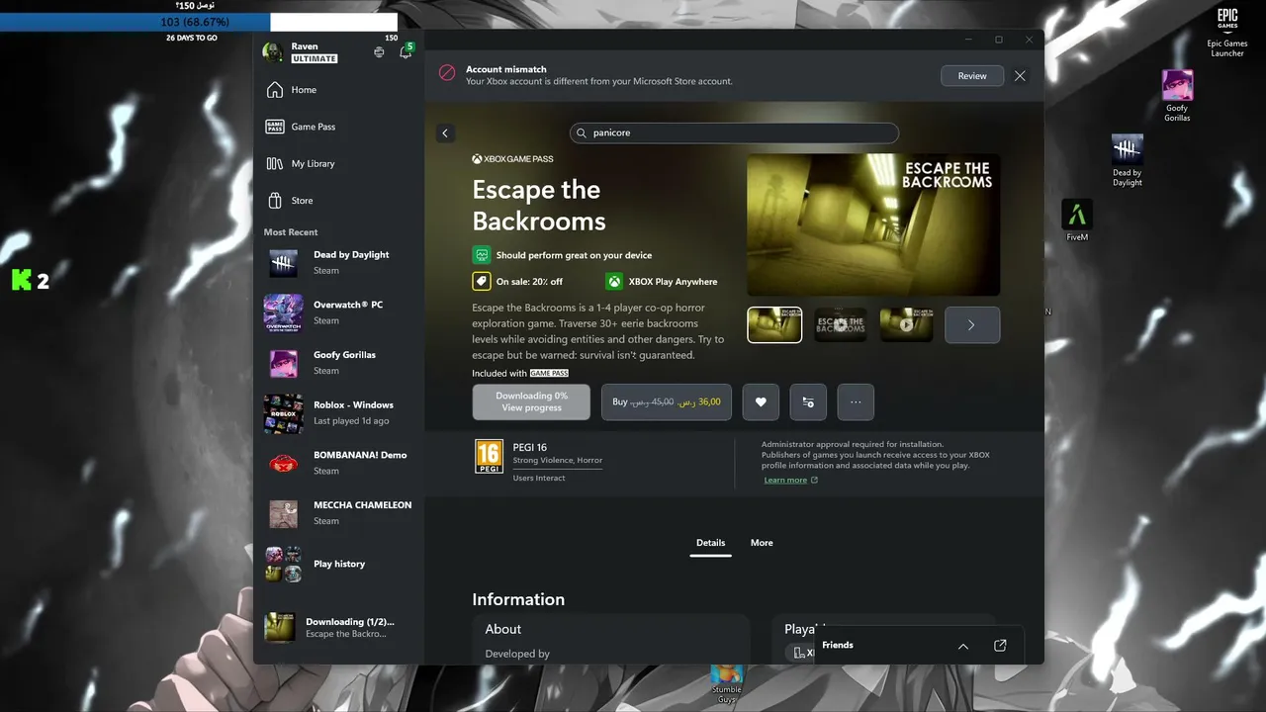
Task: Click the performance check icon
Action: click(482, 254)
